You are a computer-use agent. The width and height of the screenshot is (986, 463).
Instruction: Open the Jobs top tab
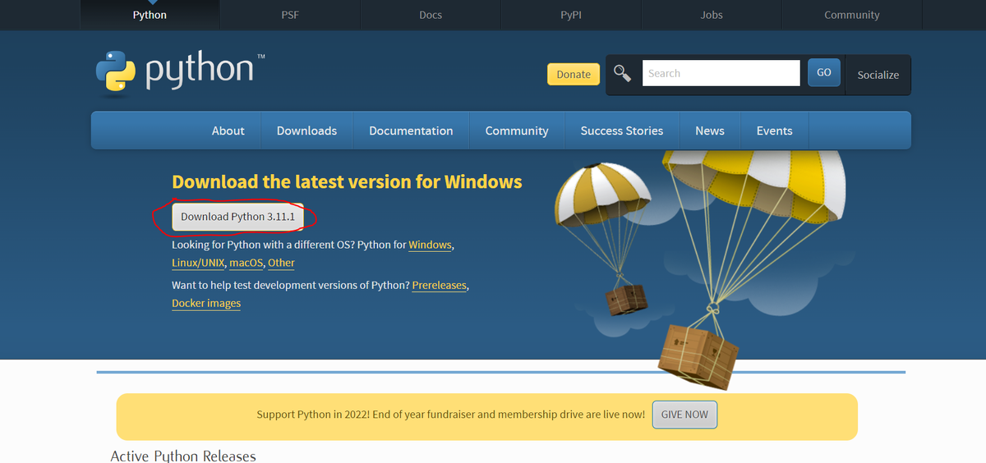pyautogui.click(x=712, y=15)
